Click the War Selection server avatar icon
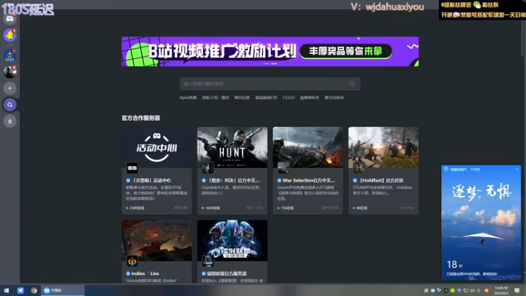The image size is (526, 296). tap(283, 168)
